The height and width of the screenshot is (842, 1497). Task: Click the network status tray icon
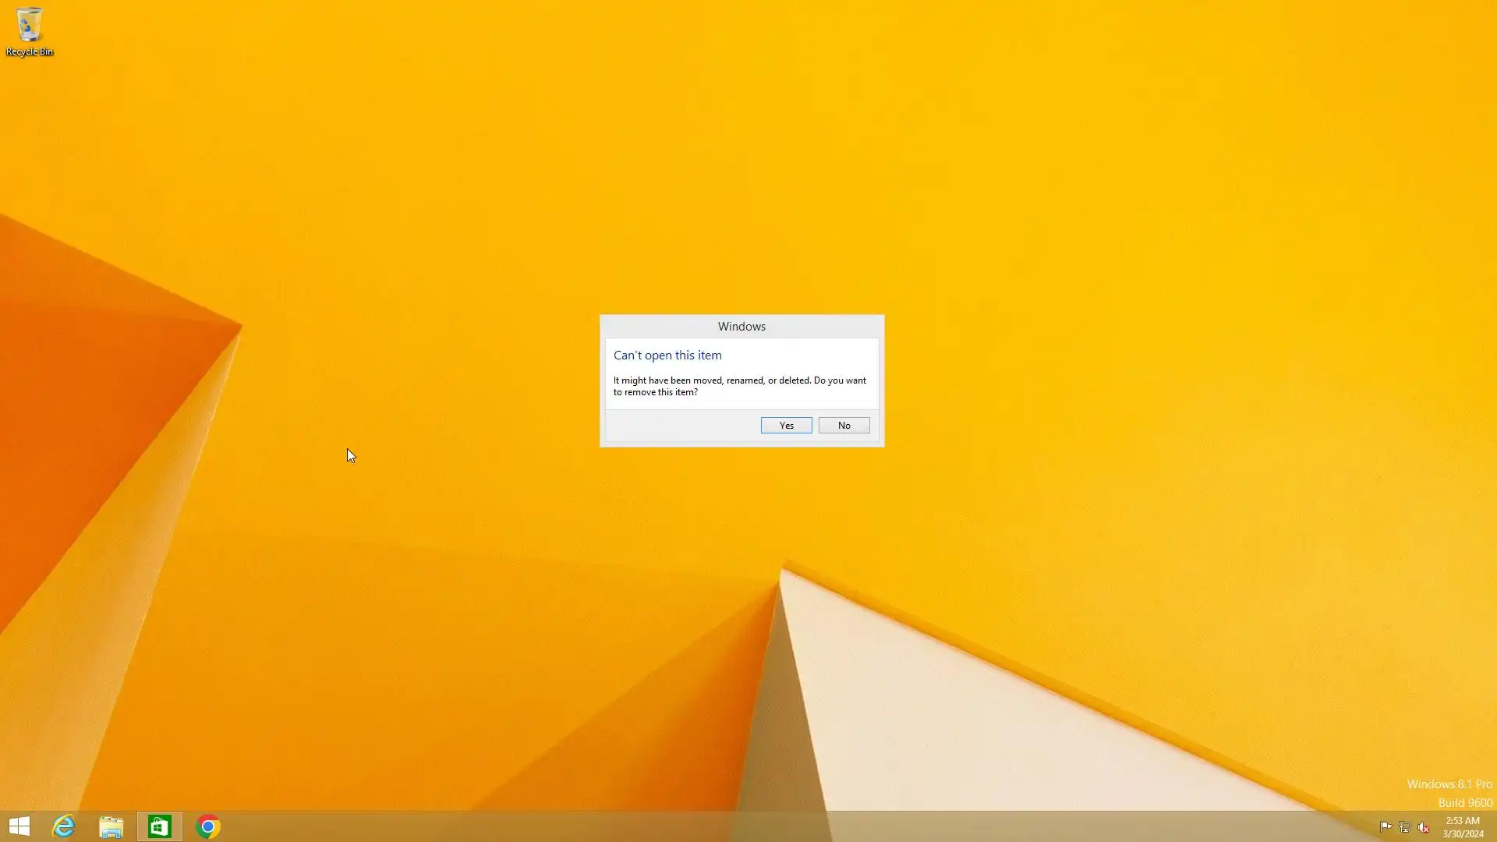pyautogui.click(x=1404, y=827)
